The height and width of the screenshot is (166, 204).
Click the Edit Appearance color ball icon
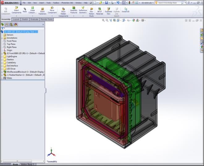pyautogui.click(x=134, y=20)
